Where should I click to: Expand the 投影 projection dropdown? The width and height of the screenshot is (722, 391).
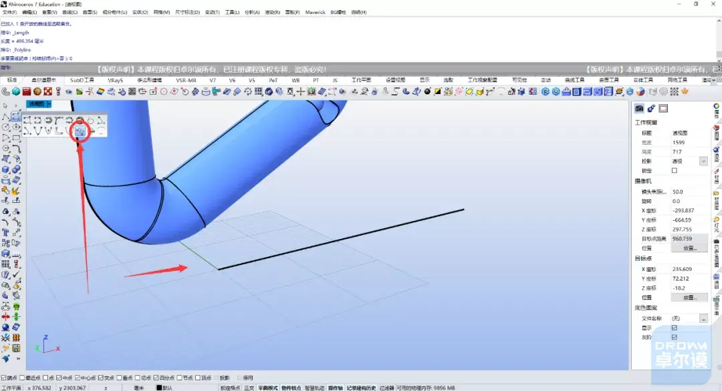pyautogui.click(x=703, y=161)
